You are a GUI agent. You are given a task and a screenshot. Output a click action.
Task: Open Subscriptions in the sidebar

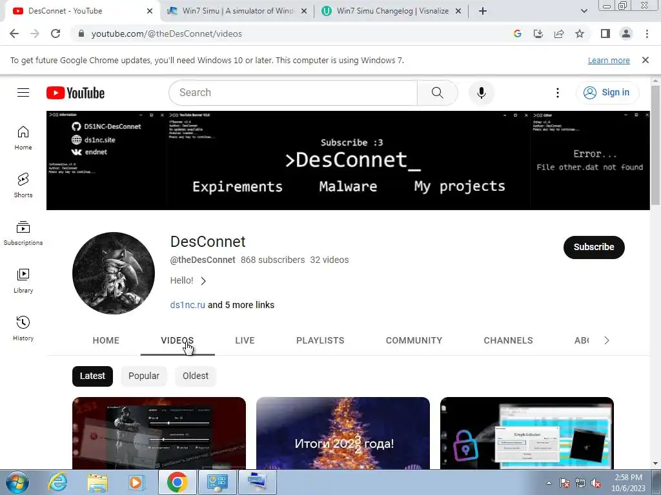click(23, 233)
